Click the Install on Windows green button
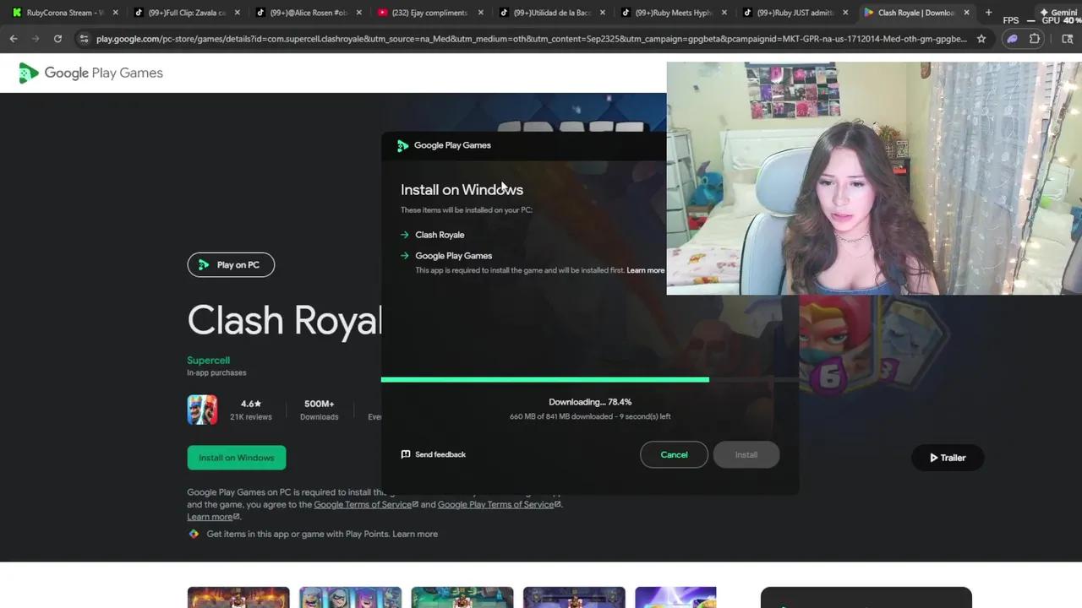This screenshot has width=1082, height=608. tap(237, 458)
